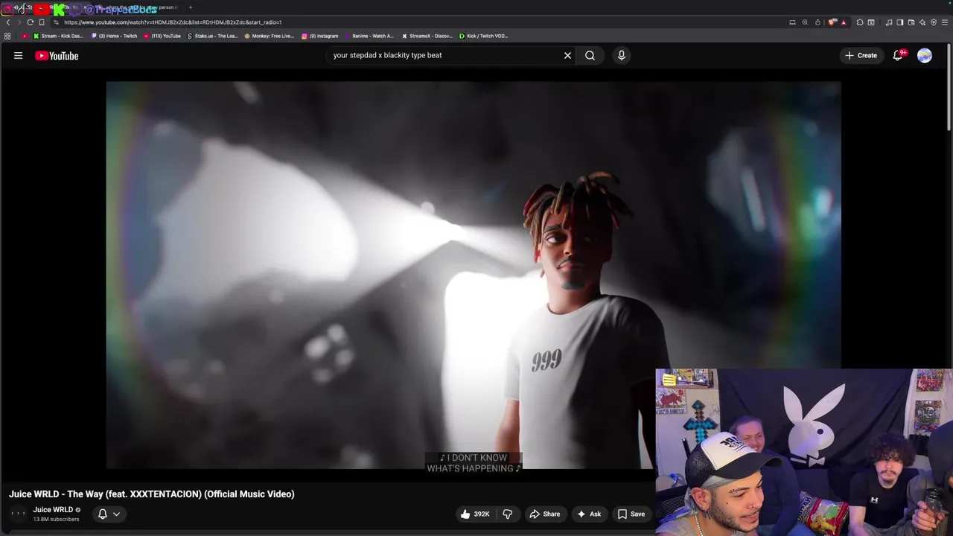Click the page scrollbar thumb

click(950, 88)
